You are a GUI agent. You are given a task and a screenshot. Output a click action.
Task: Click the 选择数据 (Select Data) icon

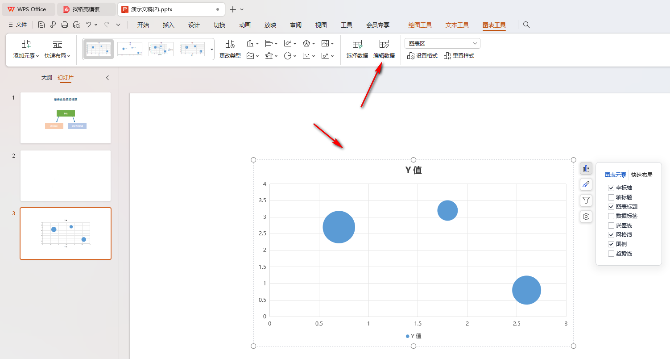pyautogui.click(x=357, y=44)
